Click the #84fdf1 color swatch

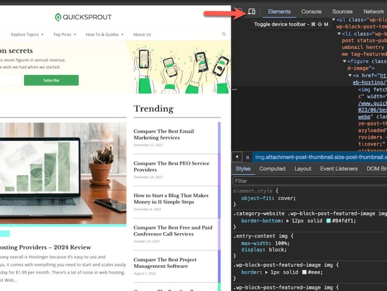pos(329,221)
